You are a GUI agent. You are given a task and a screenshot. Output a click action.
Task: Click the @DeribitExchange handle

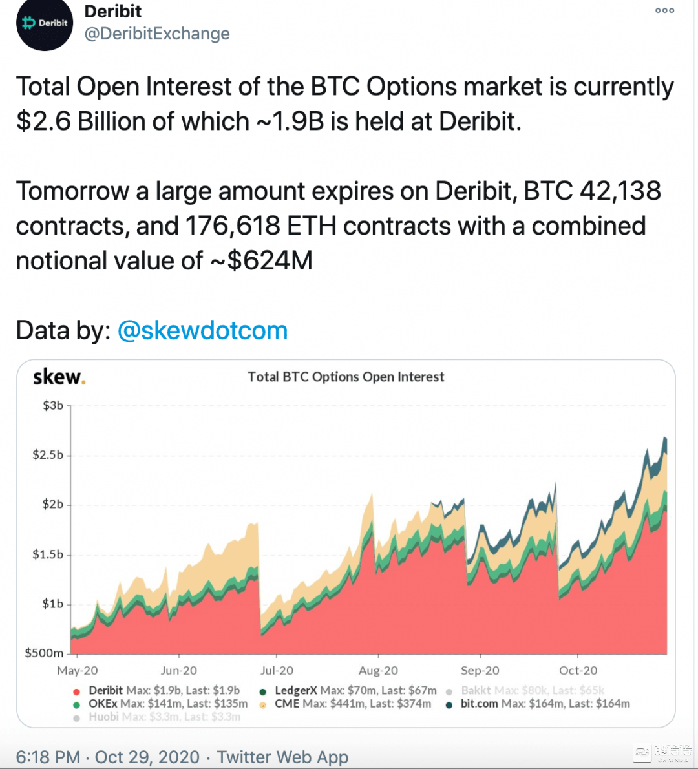[157, 34]
